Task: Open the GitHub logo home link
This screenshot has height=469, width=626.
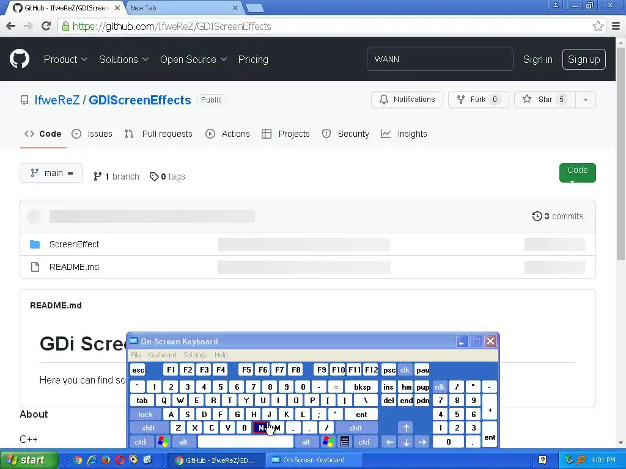Action: pos(20,59)
